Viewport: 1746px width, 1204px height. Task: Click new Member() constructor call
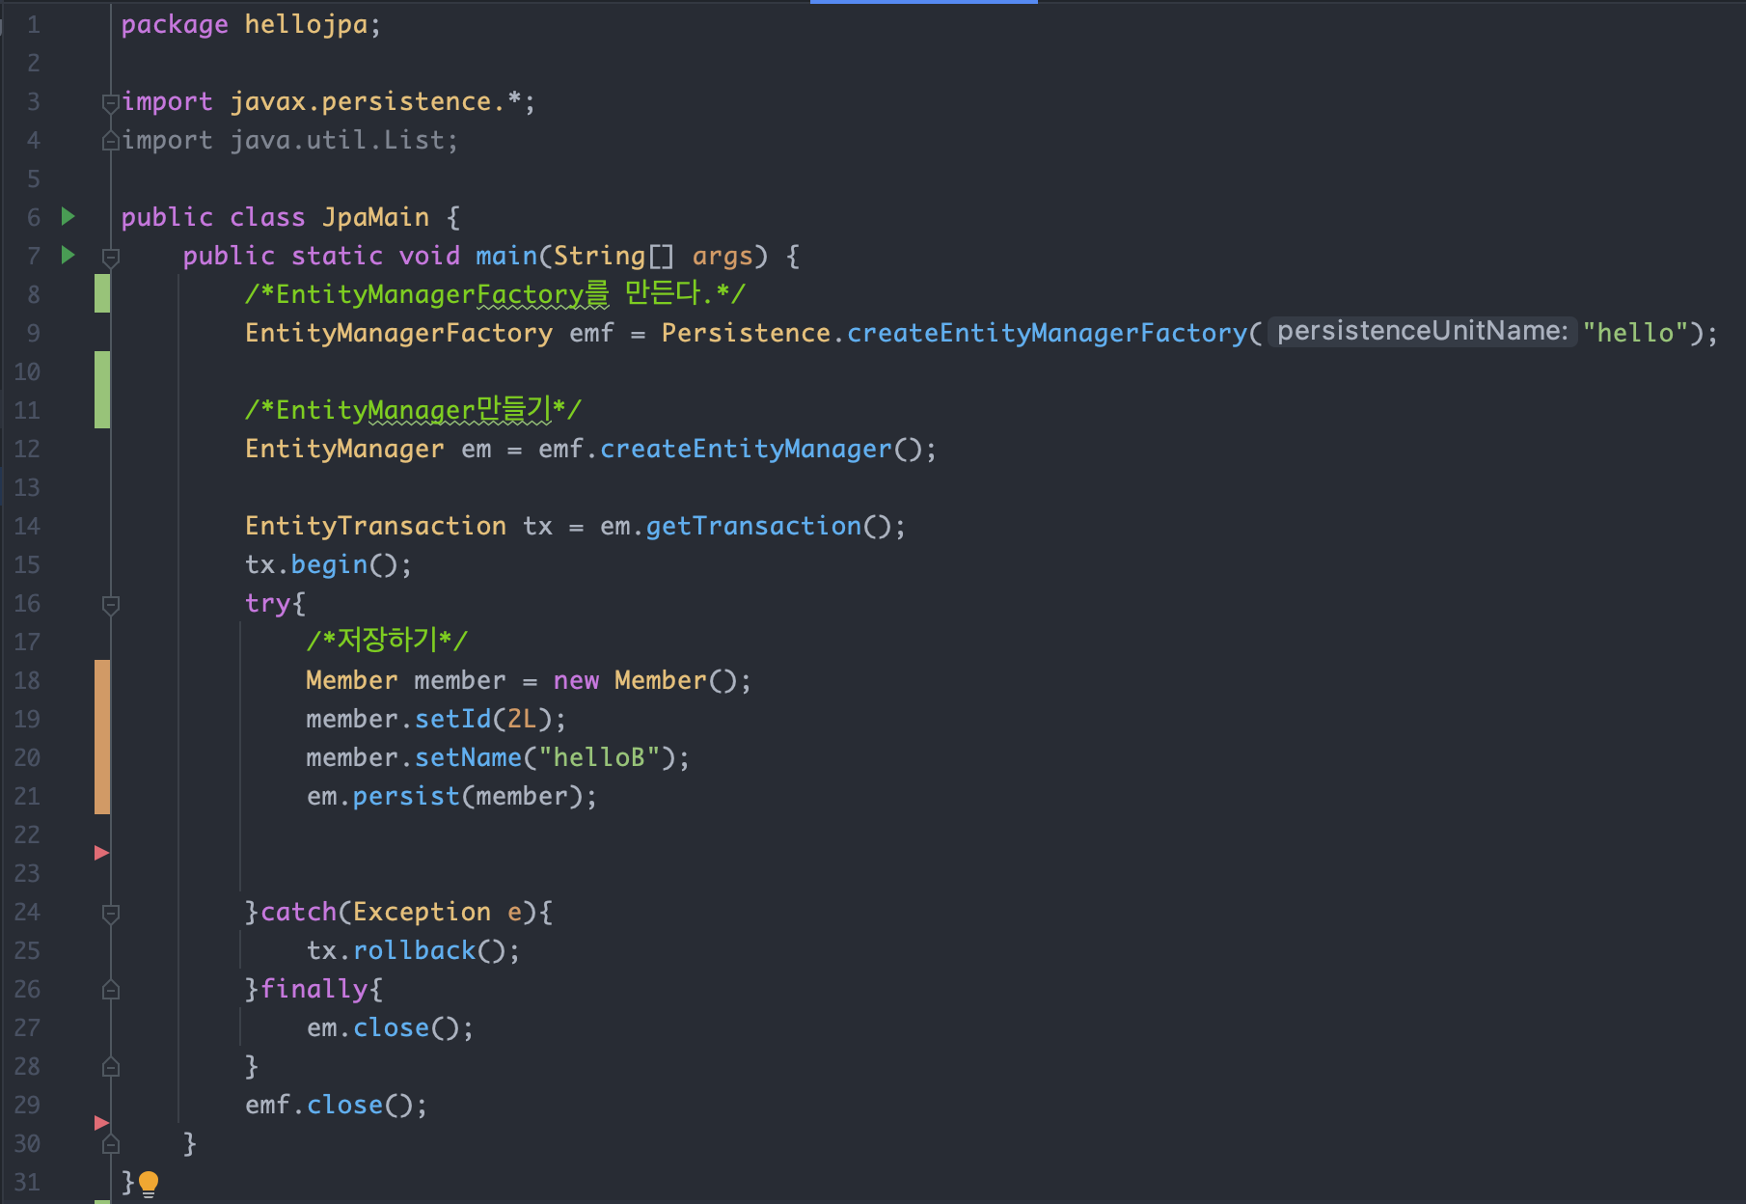click(645, 680)
